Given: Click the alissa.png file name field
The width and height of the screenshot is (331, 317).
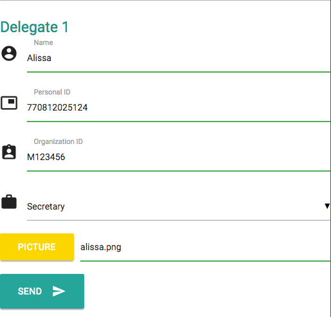Looking at the screenshot, I should (x=205, y=247).
